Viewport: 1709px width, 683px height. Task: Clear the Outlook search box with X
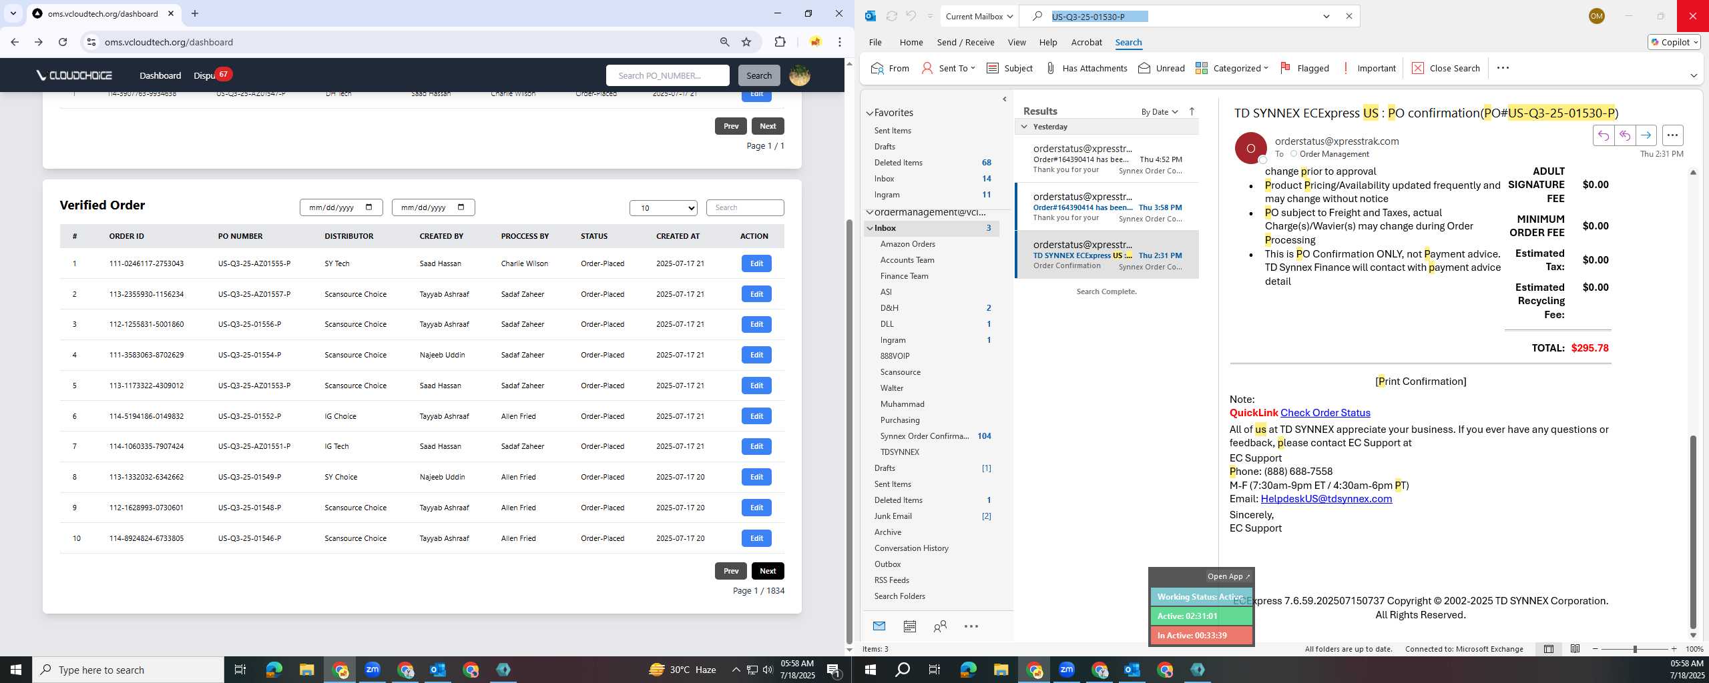click(1349, 16)
